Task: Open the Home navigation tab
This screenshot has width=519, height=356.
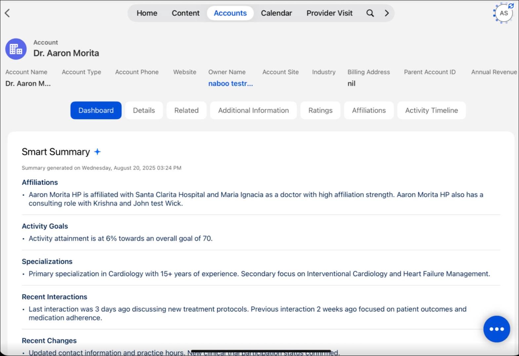Action: point(147,13)
